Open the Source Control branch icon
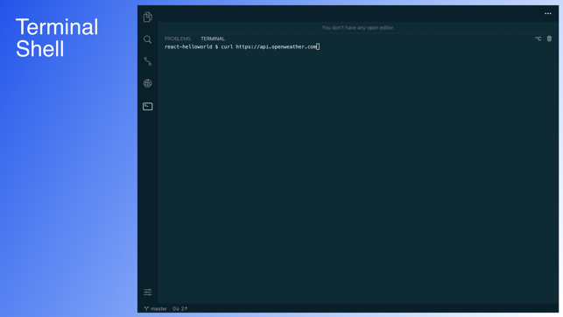Screen dimensions: 563x317 point(148,61)
